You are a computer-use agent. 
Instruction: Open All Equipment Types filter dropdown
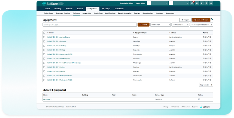[202, 25]
